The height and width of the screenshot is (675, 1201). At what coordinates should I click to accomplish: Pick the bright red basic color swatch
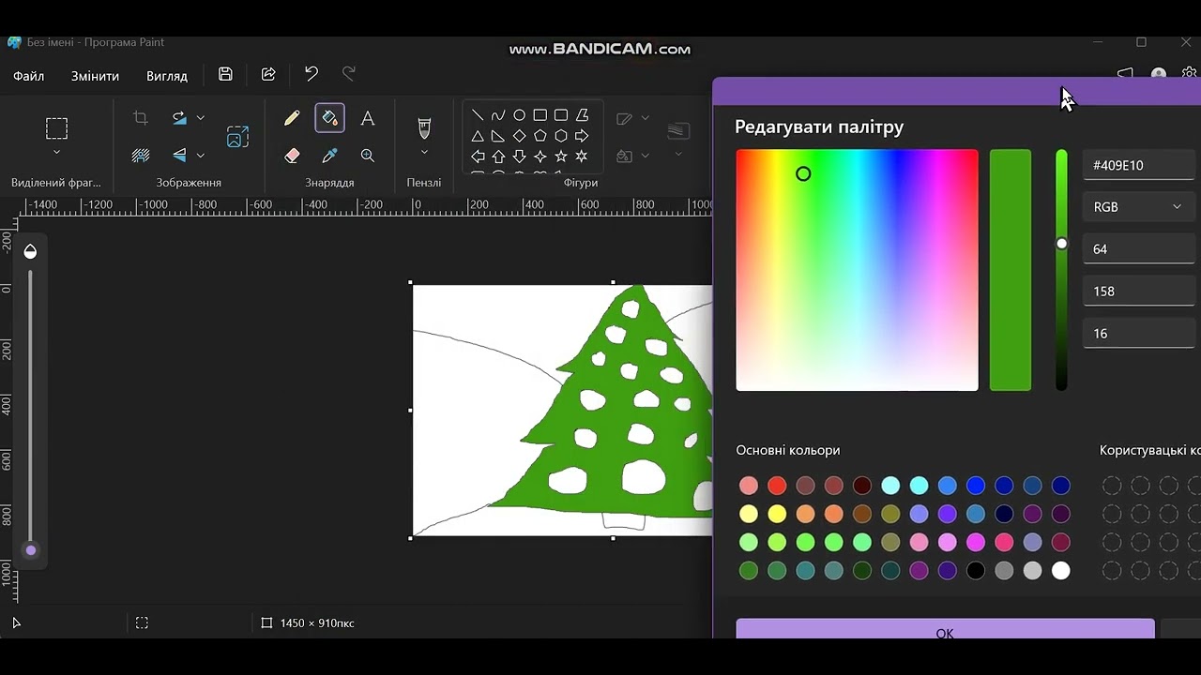(x=777, y=486)
